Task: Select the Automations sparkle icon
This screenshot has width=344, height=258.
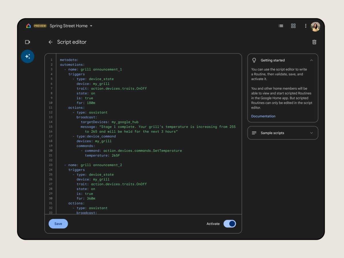Action: click(x=28, y=56)
